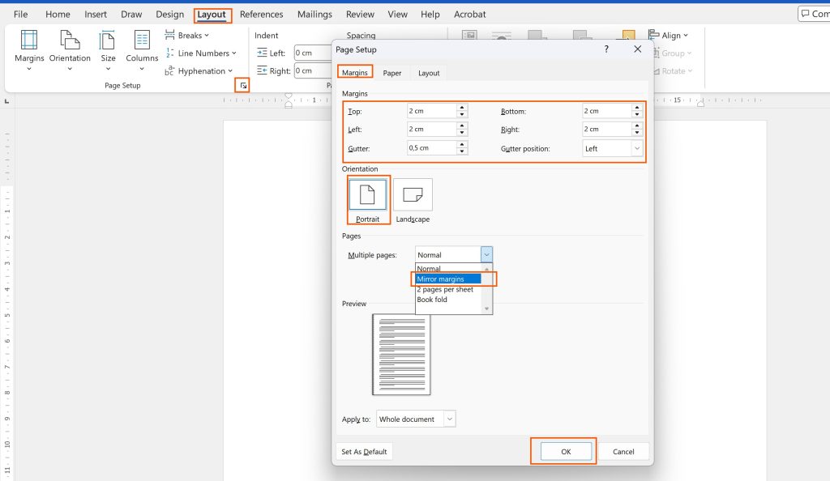This screenshot has width=830, height=481.
Task: Open the References ribbon tab
Action: coord(261,14)
